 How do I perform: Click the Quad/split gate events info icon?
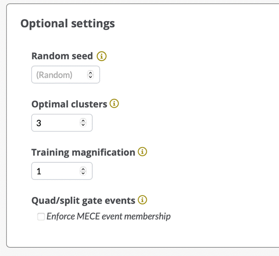(x=142, y=200)
